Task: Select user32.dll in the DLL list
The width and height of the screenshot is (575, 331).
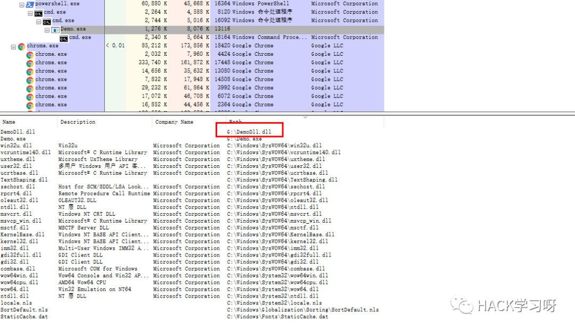Action: coord(16,166)
